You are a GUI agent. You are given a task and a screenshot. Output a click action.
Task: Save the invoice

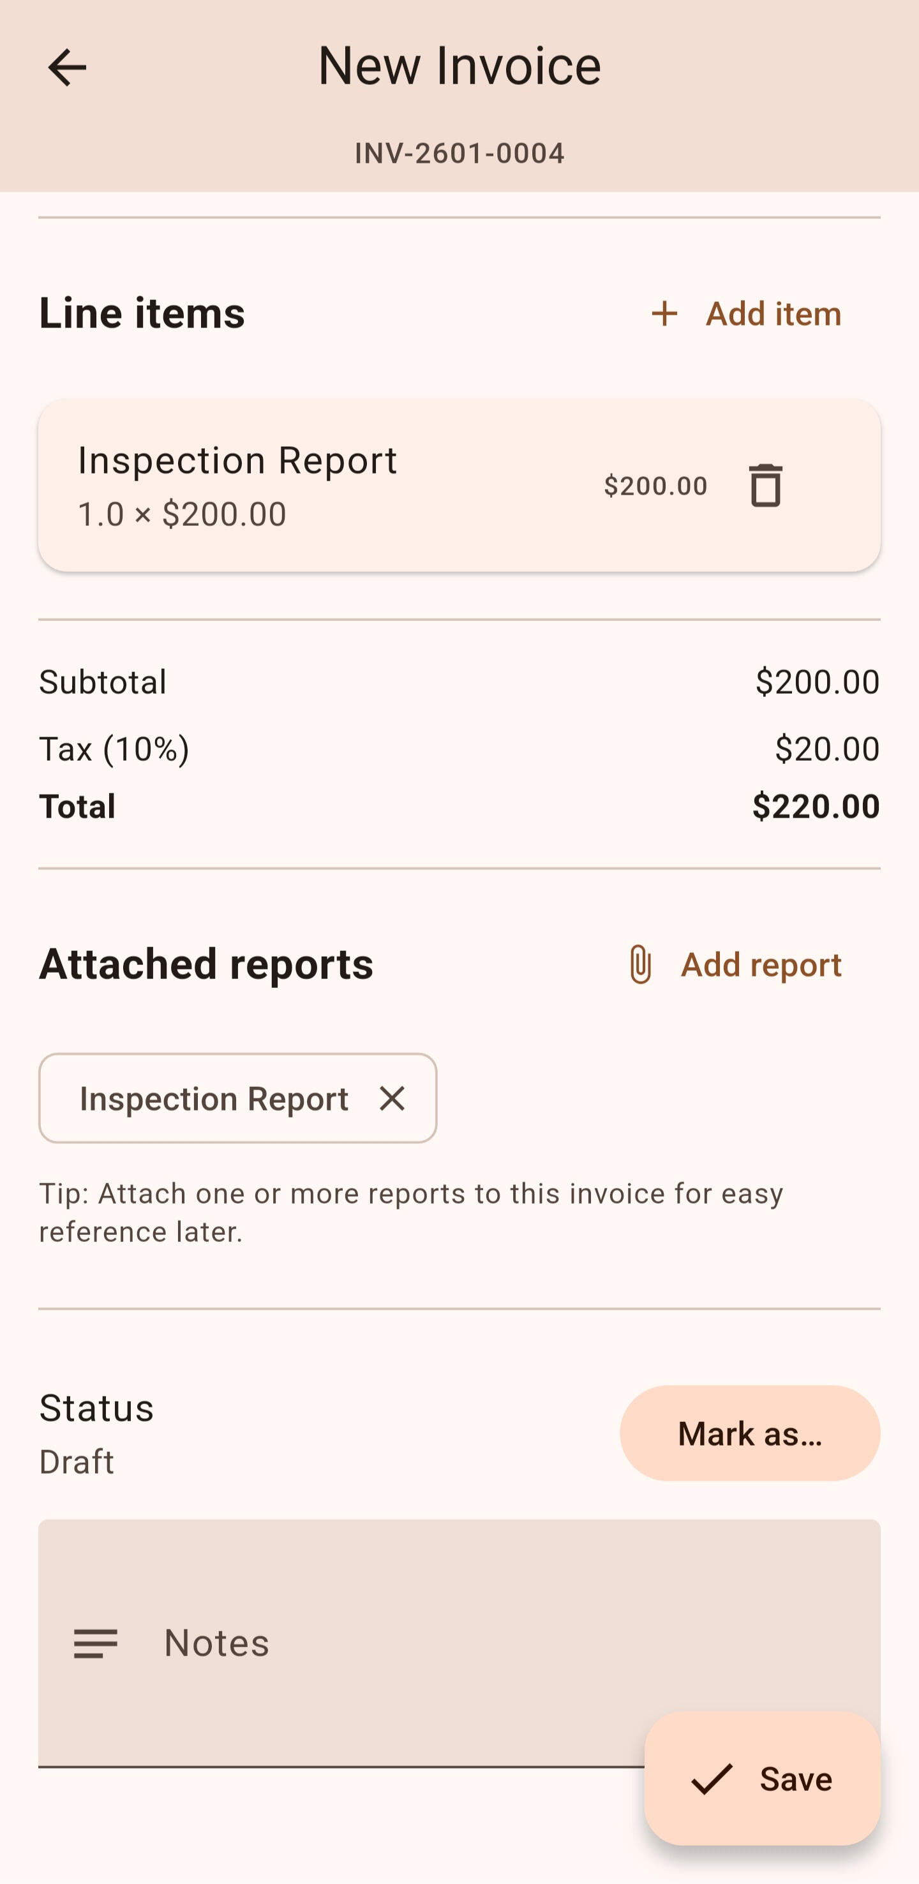coord(795,1779)
